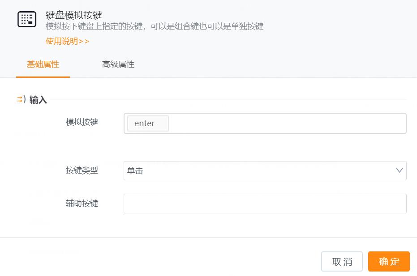Click the orange 确定 confirm button
The height and width of the screenshot is (276, 417).
pos(389,261)
